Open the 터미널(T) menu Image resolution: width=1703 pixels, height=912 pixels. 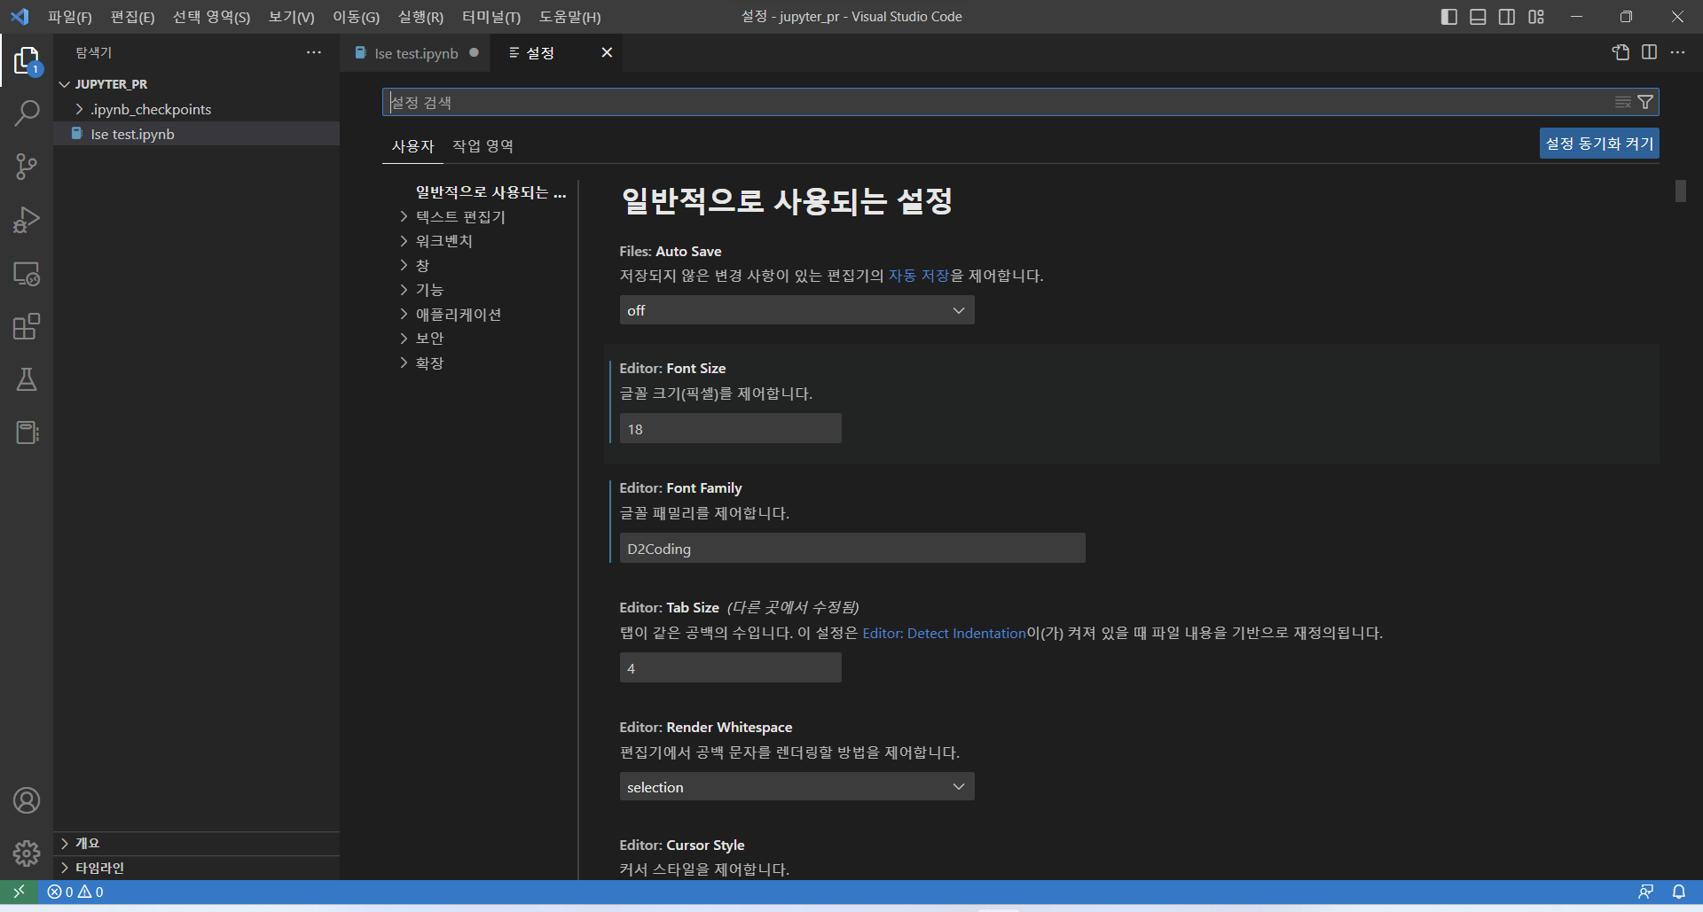490,17
